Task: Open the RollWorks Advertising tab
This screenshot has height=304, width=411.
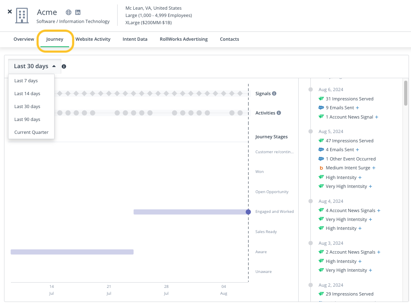Action: (x=184, y=39)
